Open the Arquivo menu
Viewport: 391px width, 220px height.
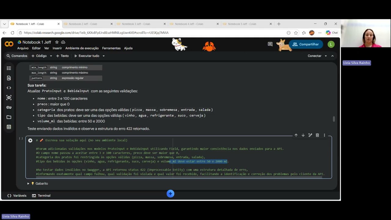pos(23,48)
